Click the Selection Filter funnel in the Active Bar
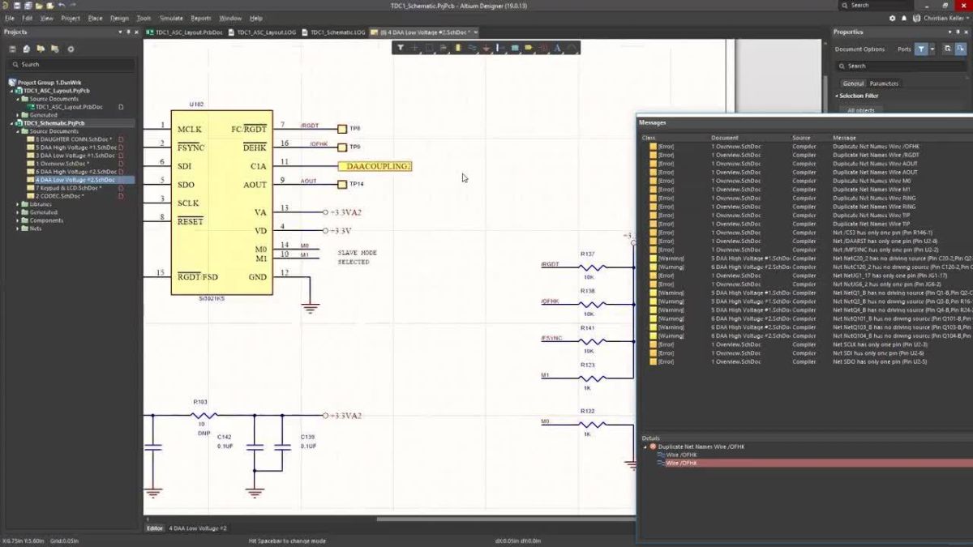The width and height of the screenshot is (973, 547). [401, 48]
